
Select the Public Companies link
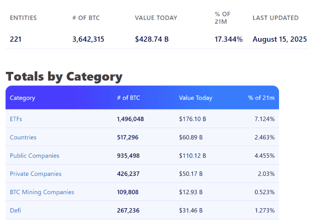click(35, 155)
